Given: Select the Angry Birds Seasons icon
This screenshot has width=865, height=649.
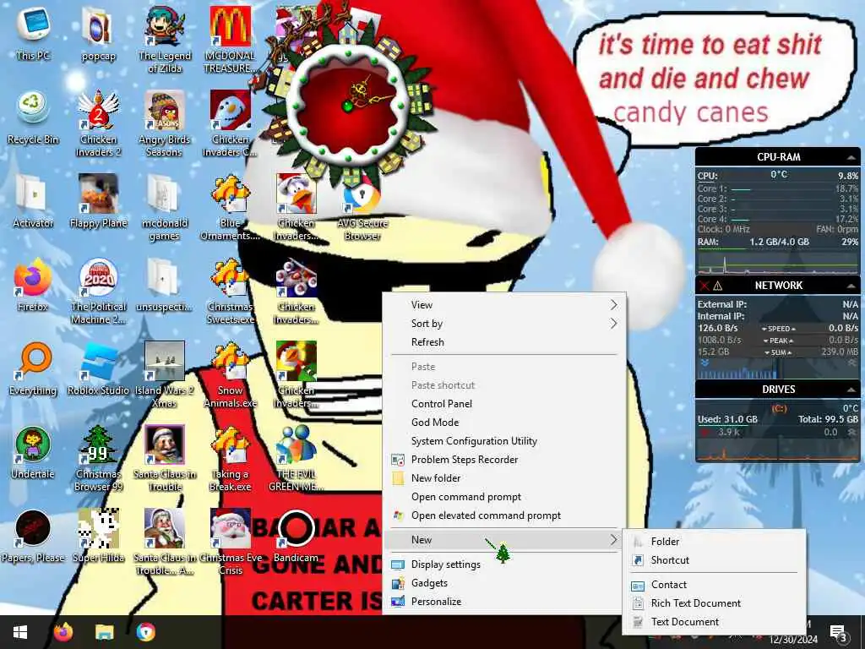Looking at the screenshot, I should tap(165, 123).
